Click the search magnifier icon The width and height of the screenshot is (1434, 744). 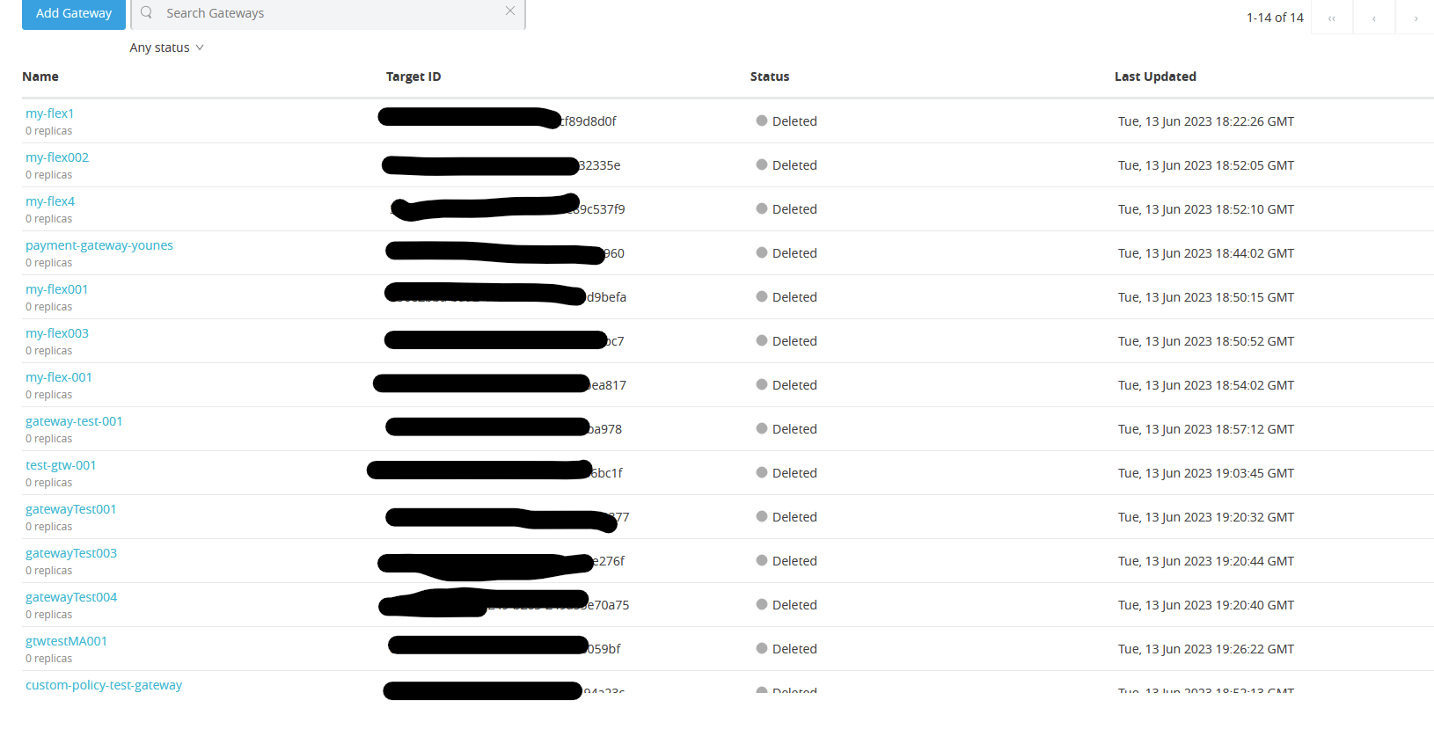tap(145, 13)
